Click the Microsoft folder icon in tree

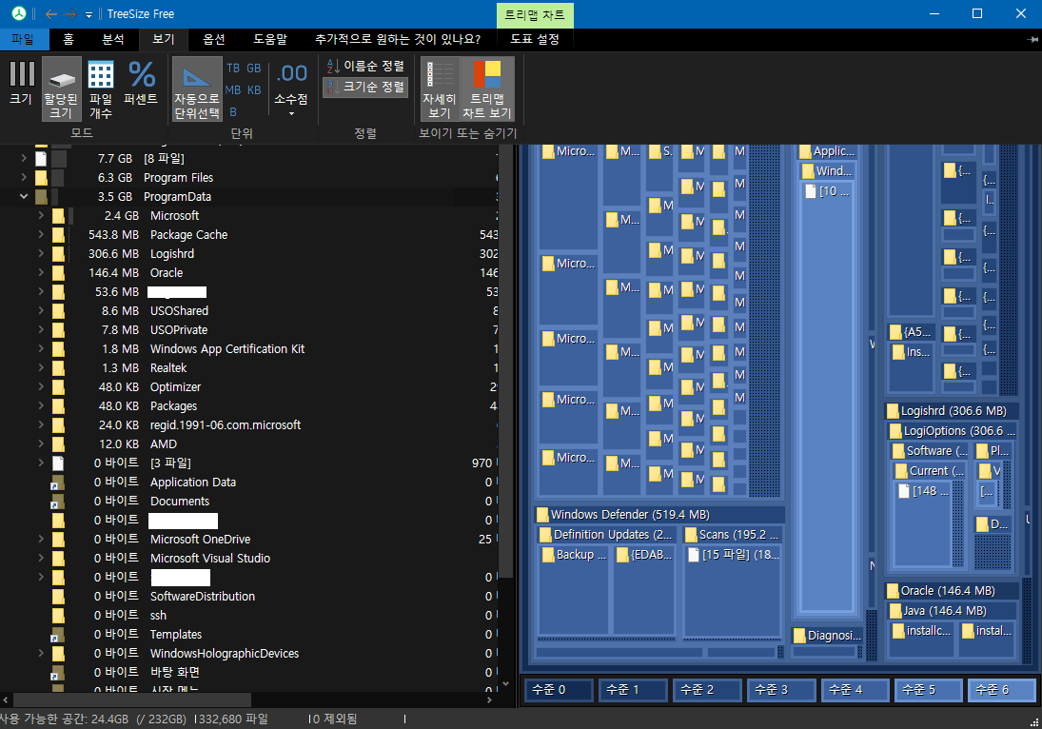point(58,215)
